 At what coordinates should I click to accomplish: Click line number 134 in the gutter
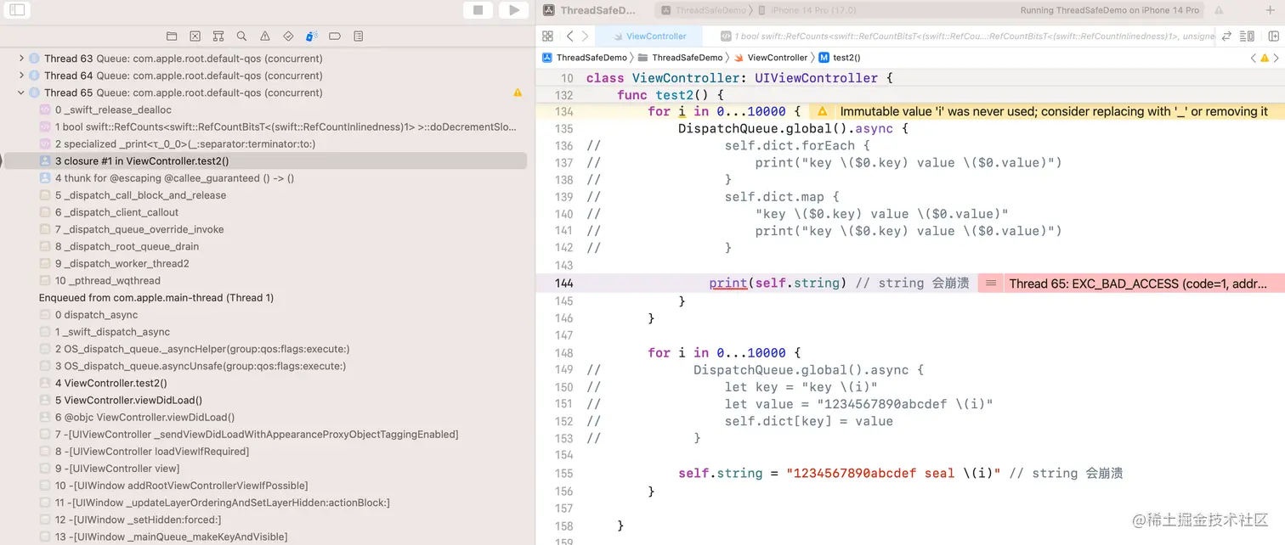(563, 111)
